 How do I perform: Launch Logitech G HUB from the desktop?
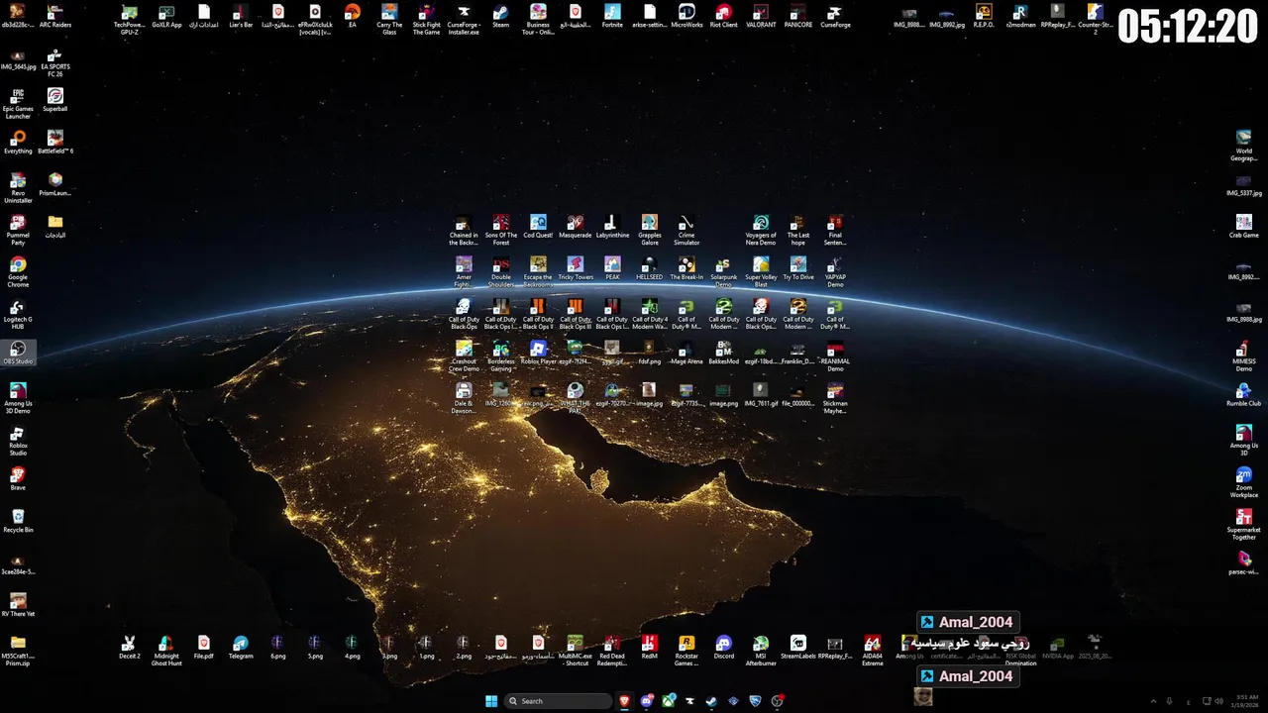tap(18, 314)
